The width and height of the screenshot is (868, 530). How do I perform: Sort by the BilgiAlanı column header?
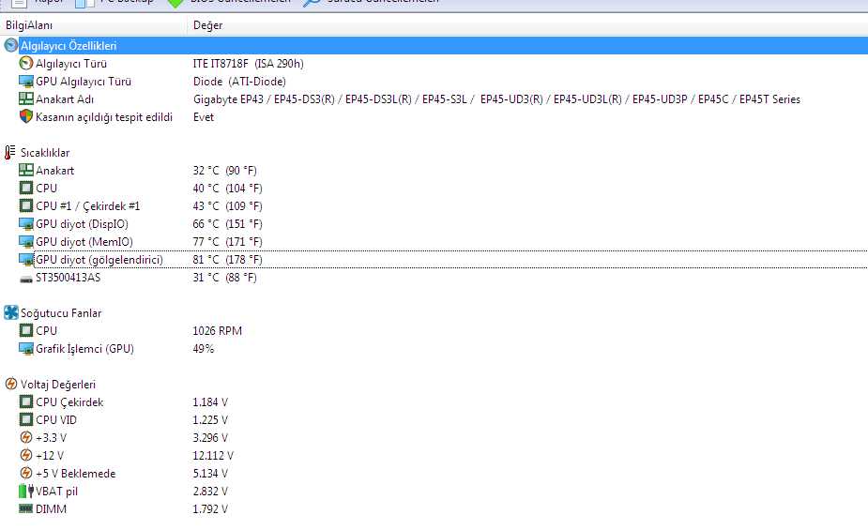29,25
